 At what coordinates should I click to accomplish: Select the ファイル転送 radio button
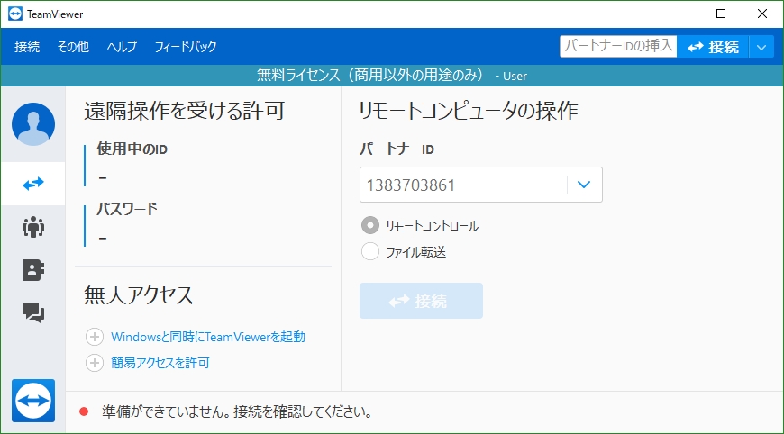pos(370,251)
